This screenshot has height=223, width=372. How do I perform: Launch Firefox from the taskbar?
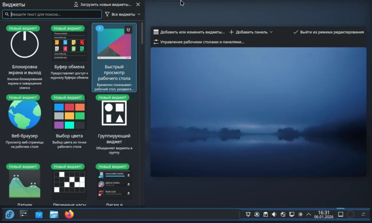(x=69, y=214)
